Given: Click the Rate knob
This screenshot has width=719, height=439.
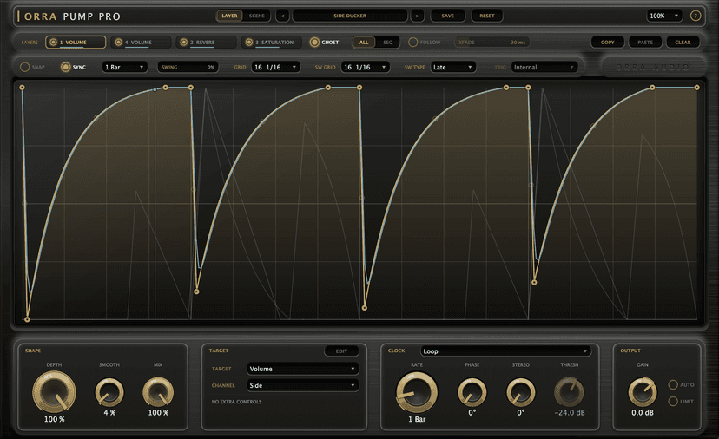Looking at the screenshot, I should click(x=416, y=392).
